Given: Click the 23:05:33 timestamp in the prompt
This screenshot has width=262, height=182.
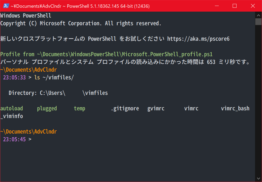Looking at the screenshot, I should pyautogui.click(x=14, y=77).
